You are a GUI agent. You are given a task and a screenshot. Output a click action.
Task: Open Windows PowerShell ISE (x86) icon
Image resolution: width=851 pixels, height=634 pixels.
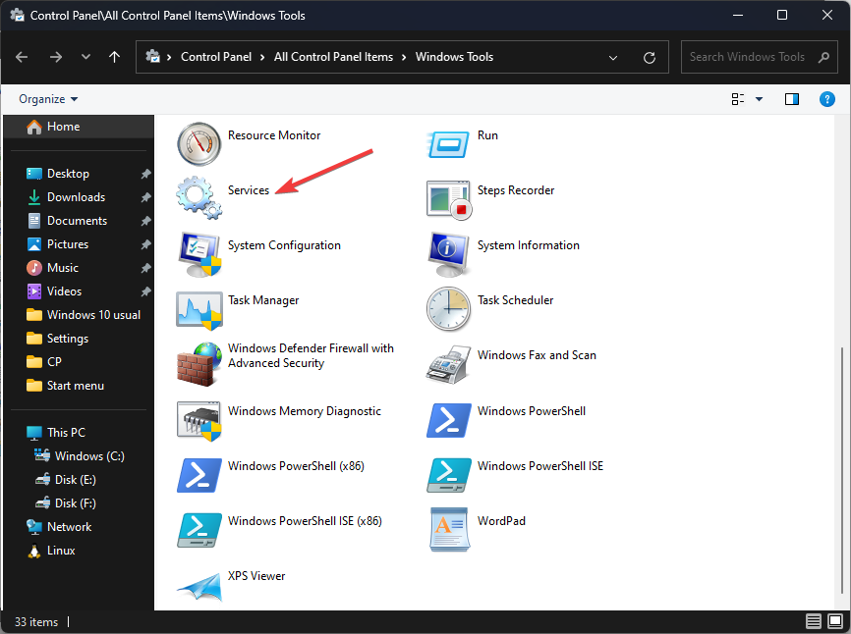click(199, 530)
